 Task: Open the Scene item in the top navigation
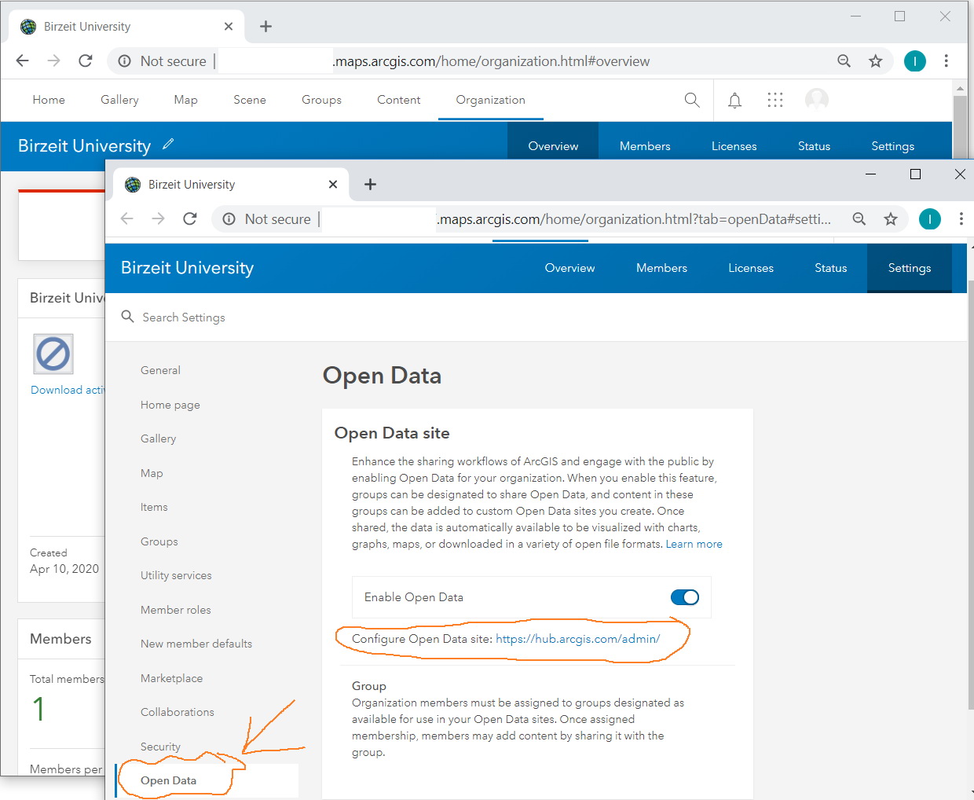(250, 100)
